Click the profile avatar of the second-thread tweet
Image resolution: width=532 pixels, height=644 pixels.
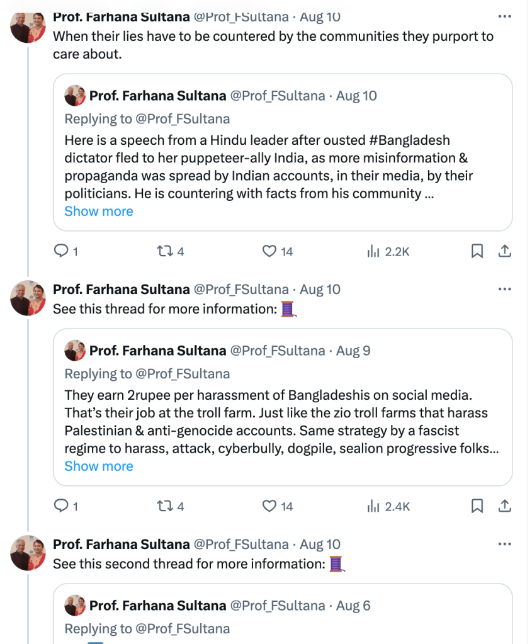(x=28, y=553)
